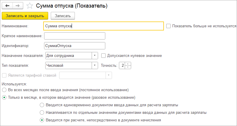Go forward with the right arrow button

[x=18, y=6]
